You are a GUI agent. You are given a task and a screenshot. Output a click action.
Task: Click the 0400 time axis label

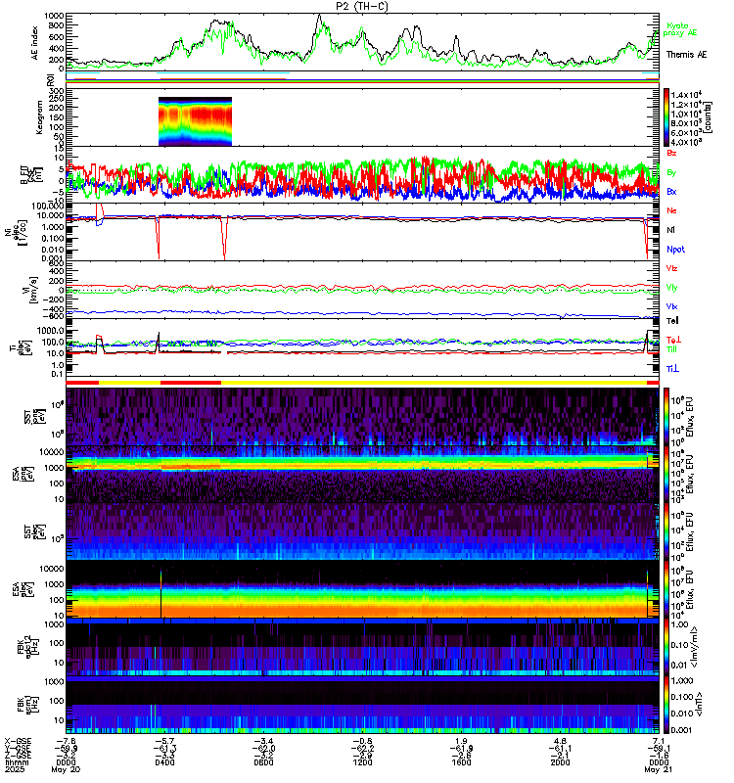[164, 762]
